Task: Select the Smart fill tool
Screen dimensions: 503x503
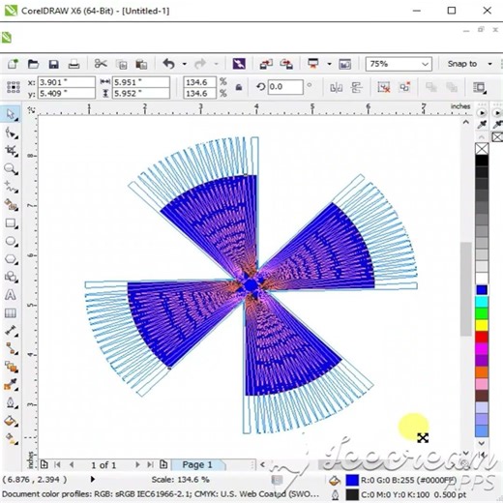Action: (11, 205)
